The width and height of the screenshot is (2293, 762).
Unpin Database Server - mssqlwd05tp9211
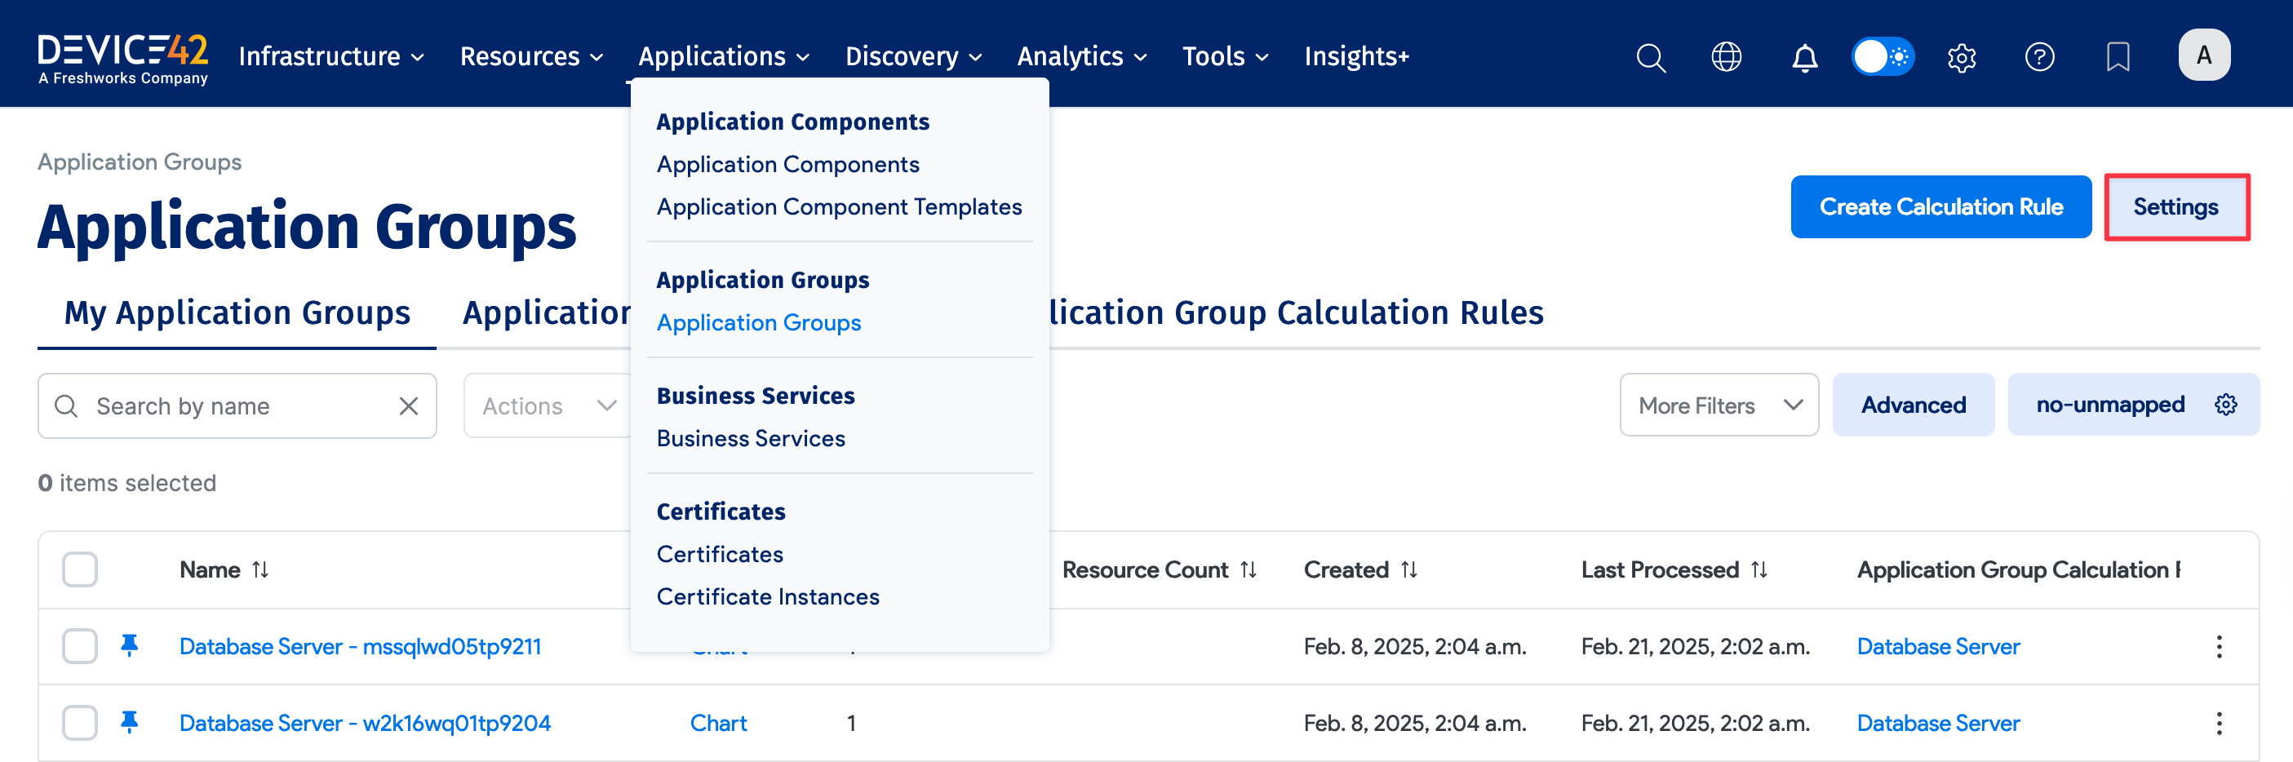click(x=131, y=645)
